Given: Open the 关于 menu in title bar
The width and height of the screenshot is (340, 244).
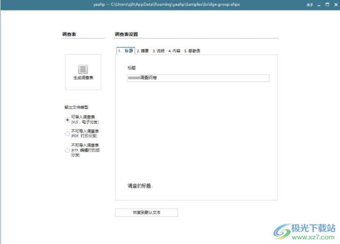Looking at the screenshot, I should click(x=310, y=5).
